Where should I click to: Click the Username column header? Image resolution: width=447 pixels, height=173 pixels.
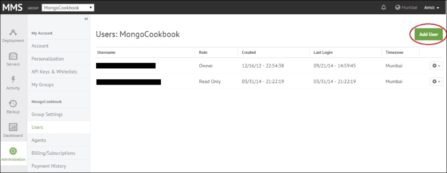(x=106, y=52)
